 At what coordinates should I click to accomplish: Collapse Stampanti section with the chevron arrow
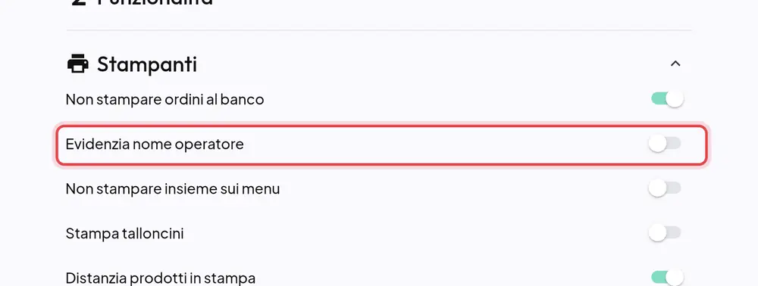[675, 64]
